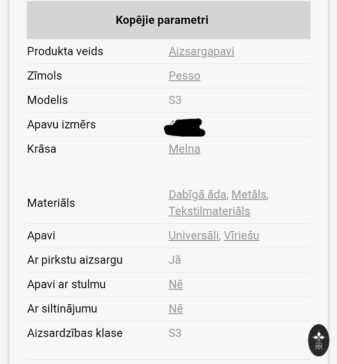This screenshot has height=364, width=337.
Task: Click Nē link in Ar siltinājumu row
Action: pyautogui.click(x=176, y=309)
